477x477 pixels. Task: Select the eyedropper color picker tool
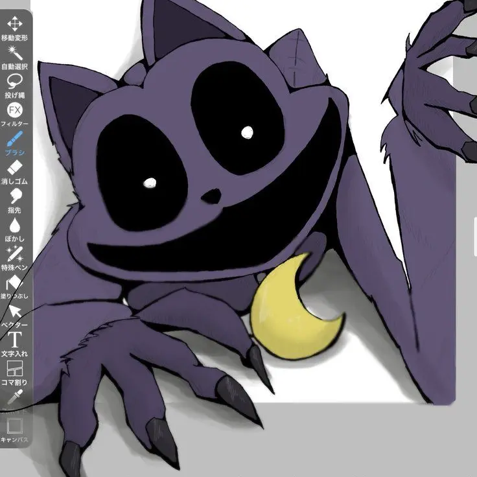point(14,398)
